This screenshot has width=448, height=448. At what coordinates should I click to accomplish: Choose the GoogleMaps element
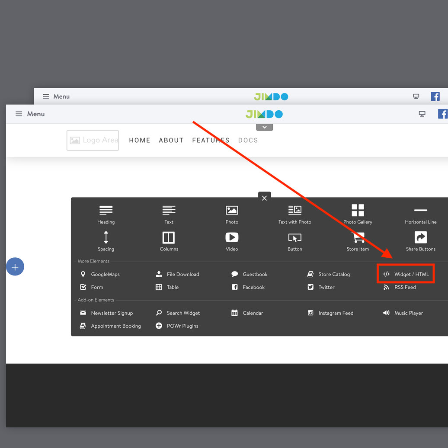pos(100,274)
